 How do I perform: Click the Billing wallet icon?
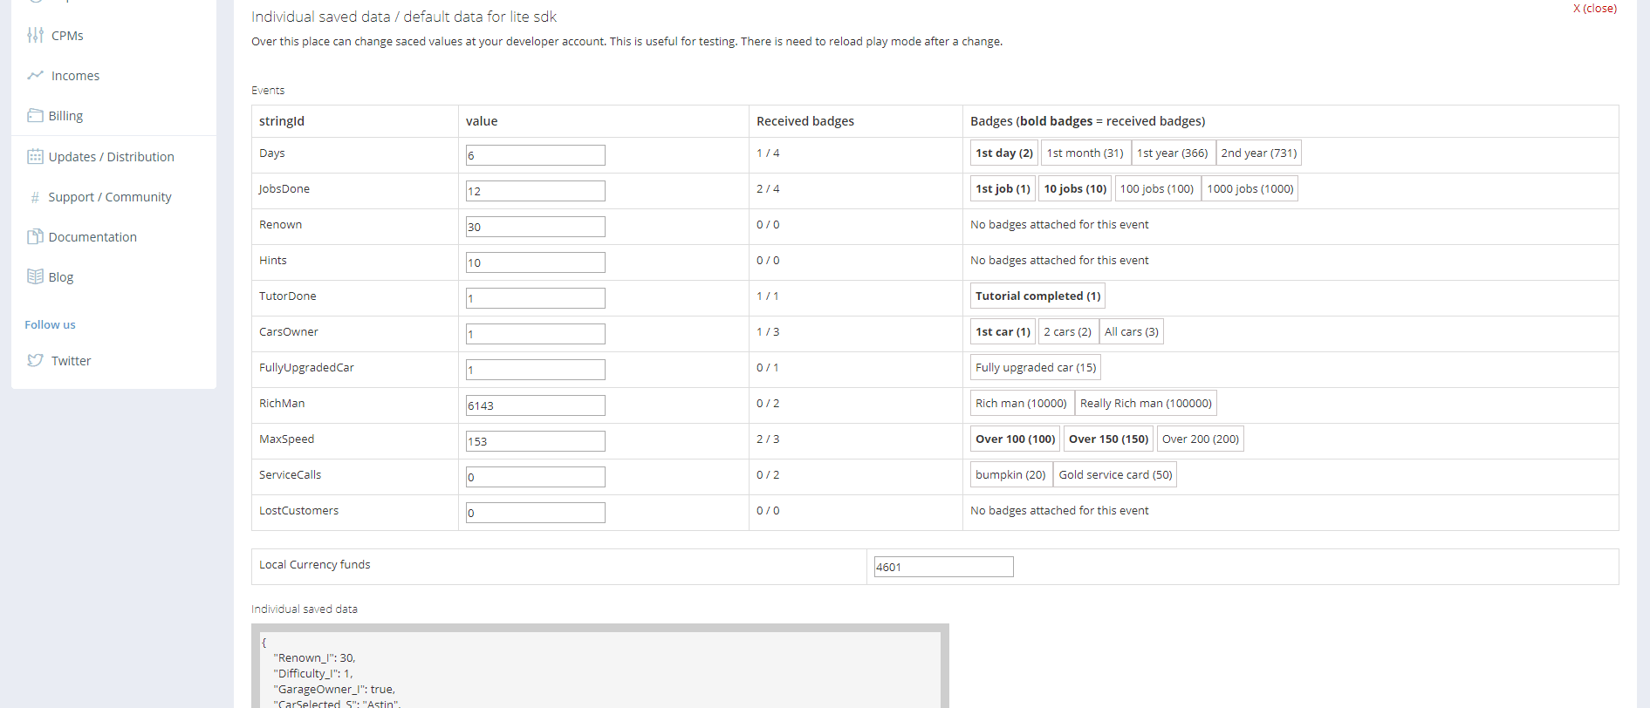pos(35,115)
